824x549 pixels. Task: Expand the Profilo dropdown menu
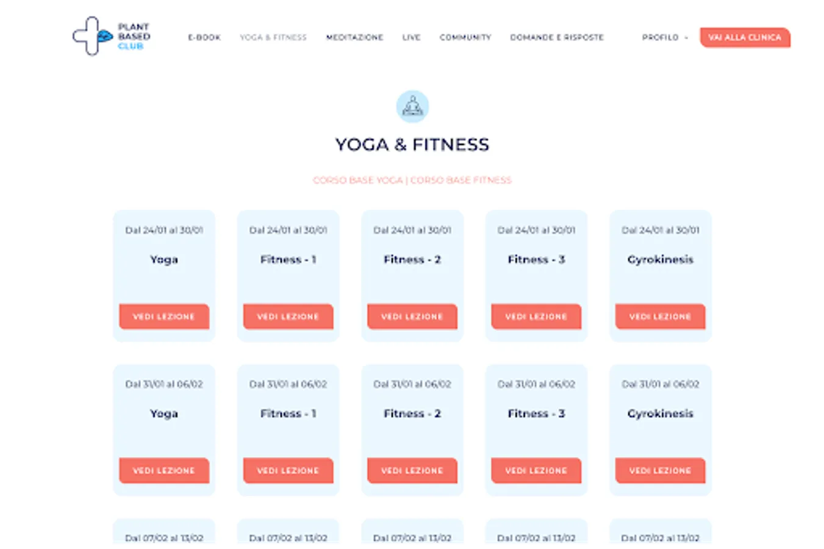[664, 37]
